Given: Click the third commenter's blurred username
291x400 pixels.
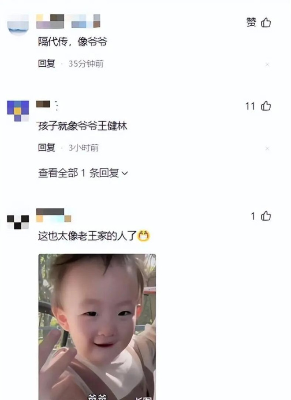Looking at the screenshot, I should pos(53,215).
